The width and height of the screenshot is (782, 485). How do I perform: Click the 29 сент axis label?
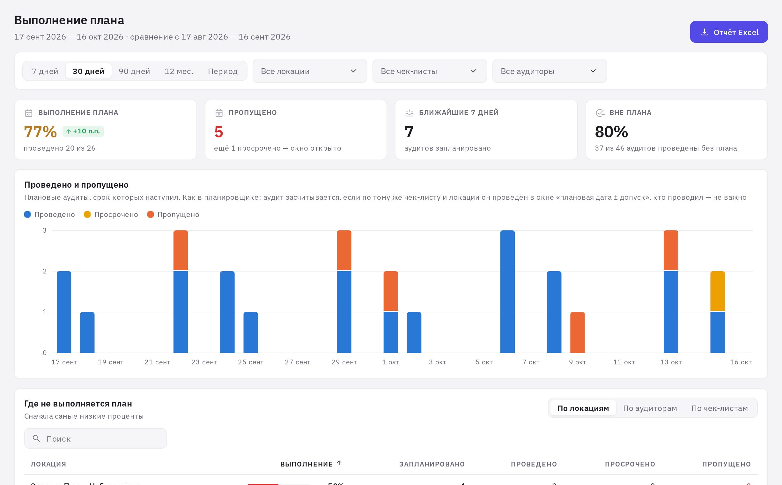(x=344, y=362)
